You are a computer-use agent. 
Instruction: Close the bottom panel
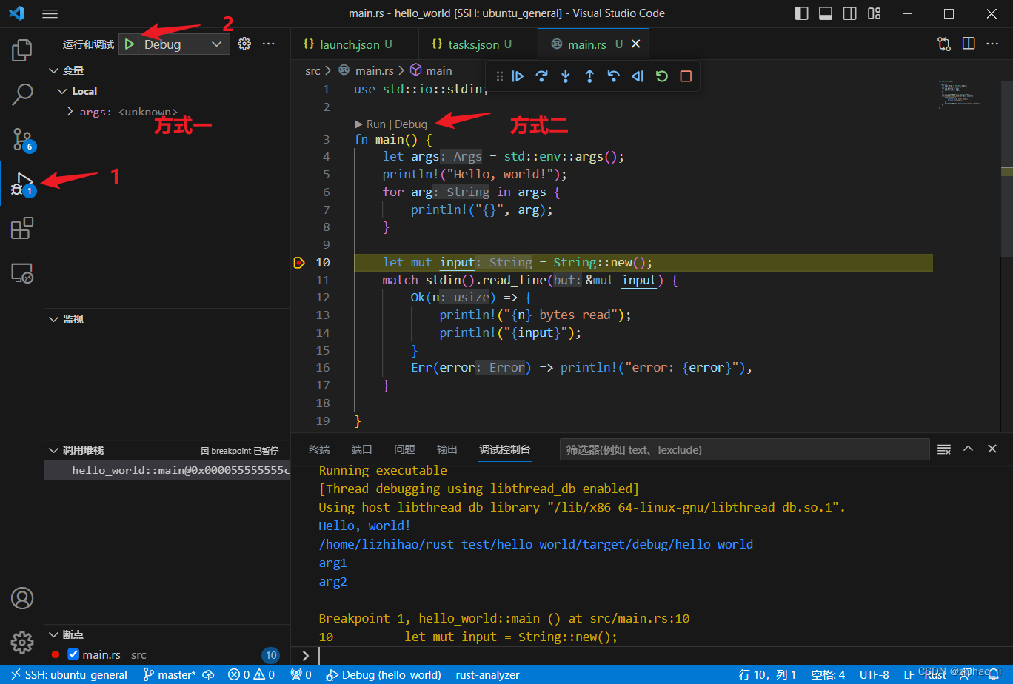992,449
